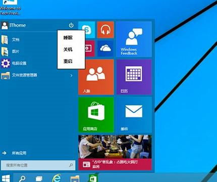Open Welcome to Tech Preview desktop shortcut
Viewport: 217px width, 182px height.
10,8
